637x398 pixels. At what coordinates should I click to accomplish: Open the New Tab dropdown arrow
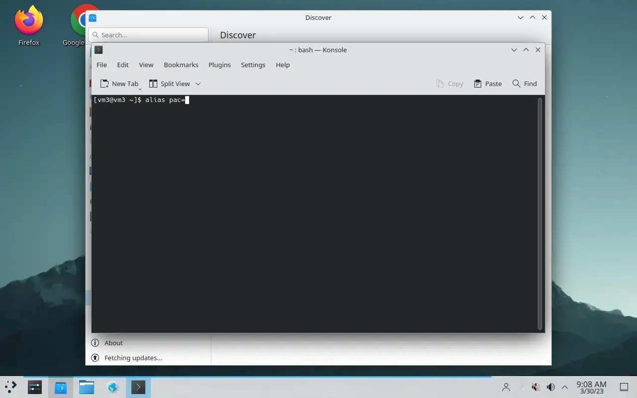[x=140, y=88]
